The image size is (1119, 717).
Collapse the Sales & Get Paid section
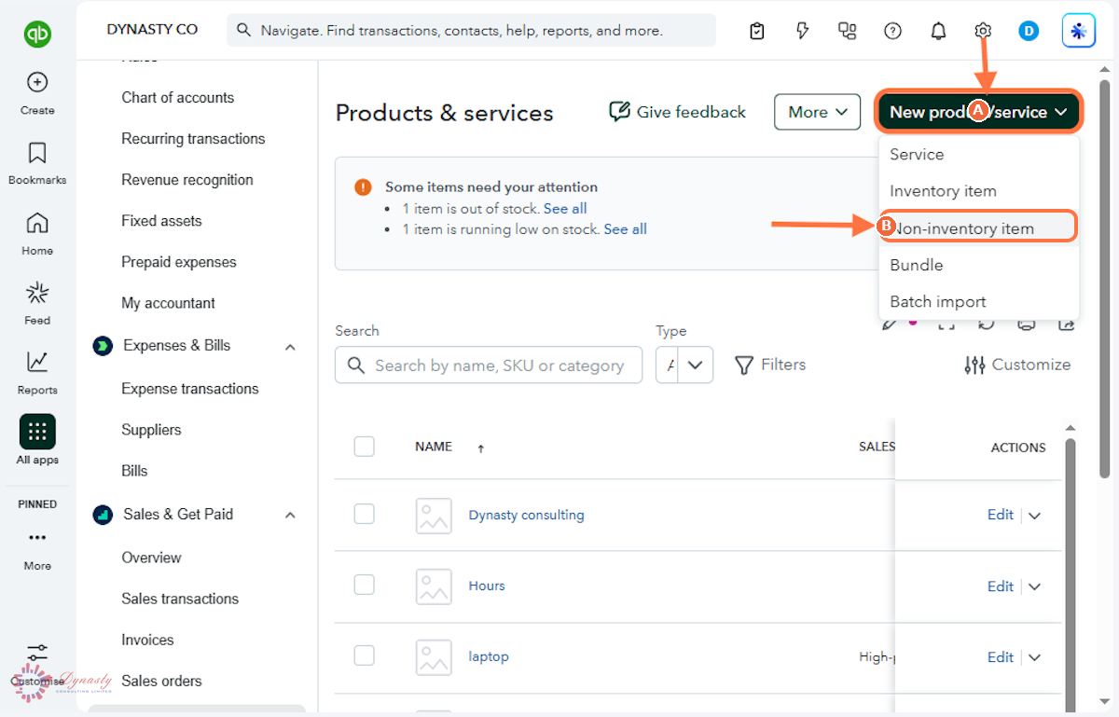click(290, 516)
